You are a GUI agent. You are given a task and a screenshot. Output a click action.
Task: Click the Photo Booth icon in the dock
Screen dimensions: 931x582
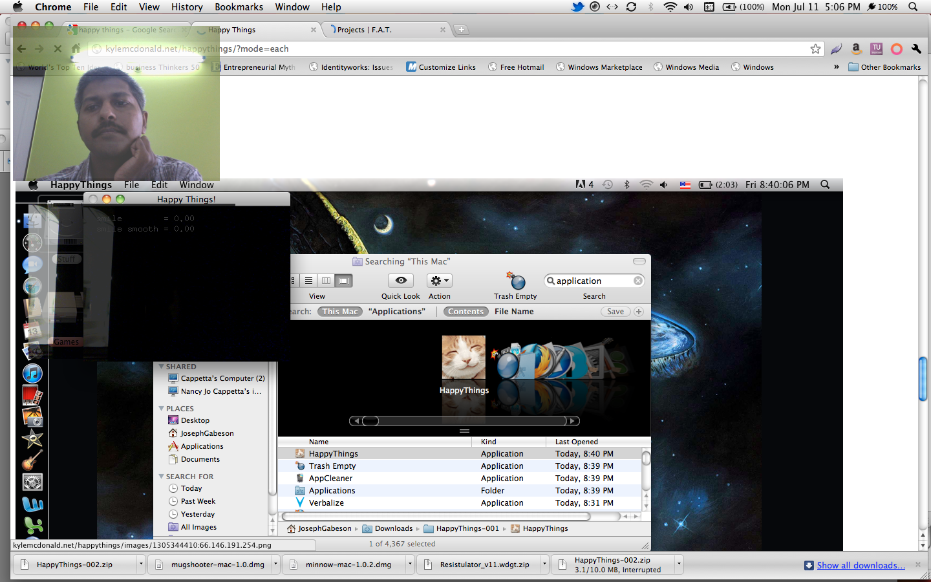point(32,395)
